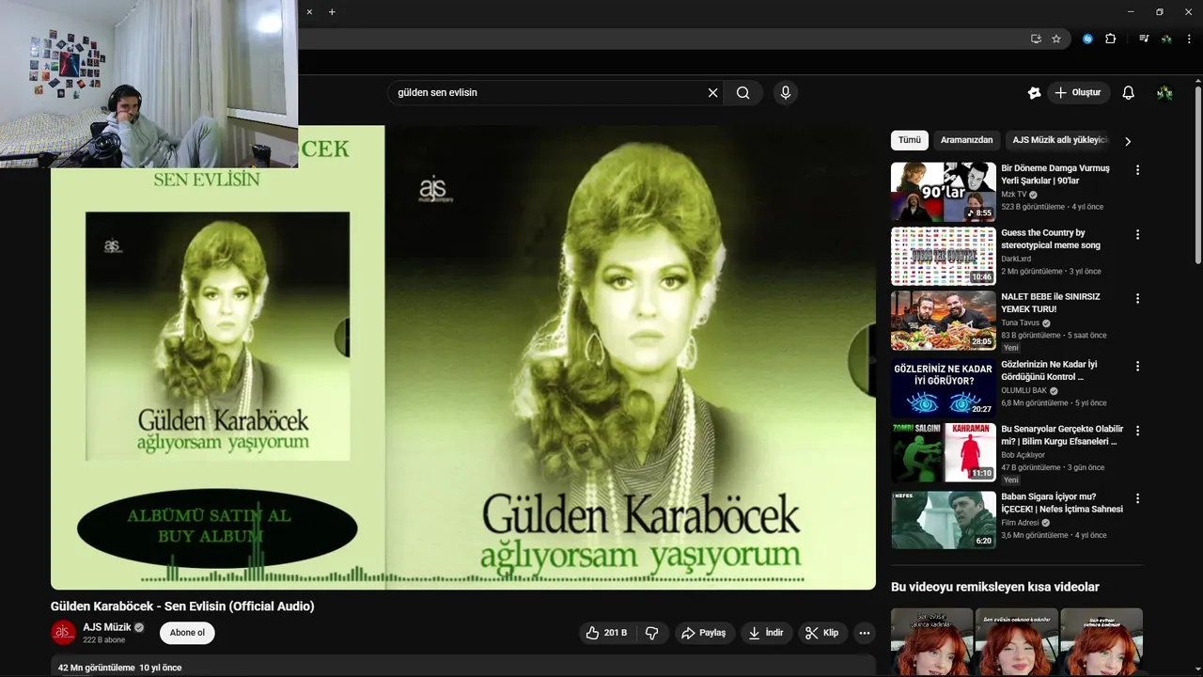Open video titled Bir Döneme Damga Vurmuş
1203x677 pixels.
pos(1055,174)
